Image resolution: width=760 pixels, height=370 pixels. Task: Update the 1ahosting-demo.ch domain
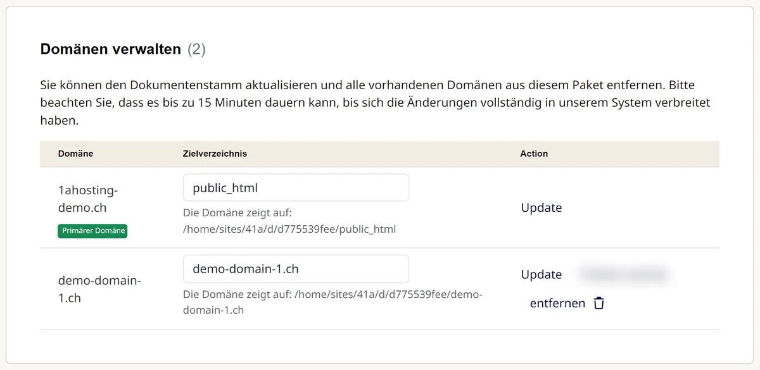[x=541, y=207]
